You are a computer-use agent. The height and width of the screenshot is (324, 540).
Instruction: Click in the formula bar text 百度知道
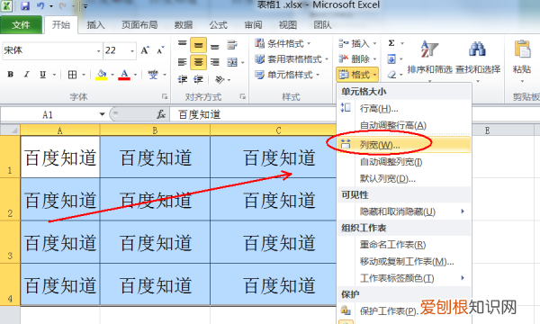(x=199, y=114)
